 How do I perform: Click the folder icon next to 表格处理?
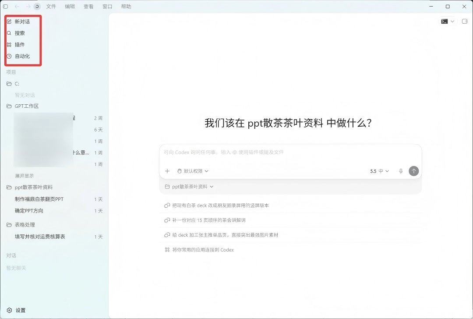(9, 225)
